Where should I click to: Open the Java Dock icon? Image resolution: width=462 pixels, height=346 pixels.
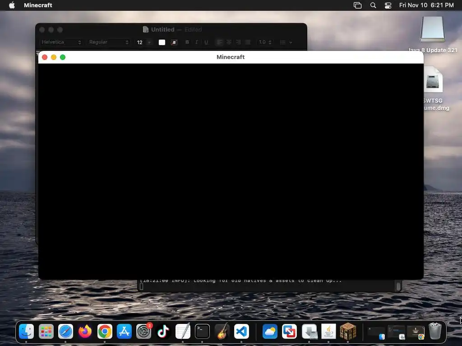click(x=328, y=331)
